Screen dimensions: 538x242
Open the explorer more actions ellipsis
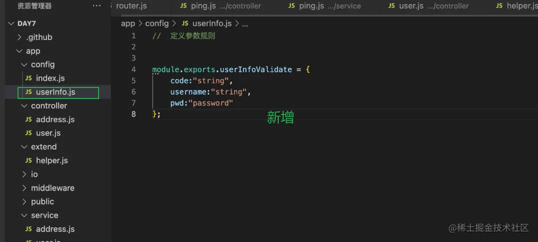point(97,6)
